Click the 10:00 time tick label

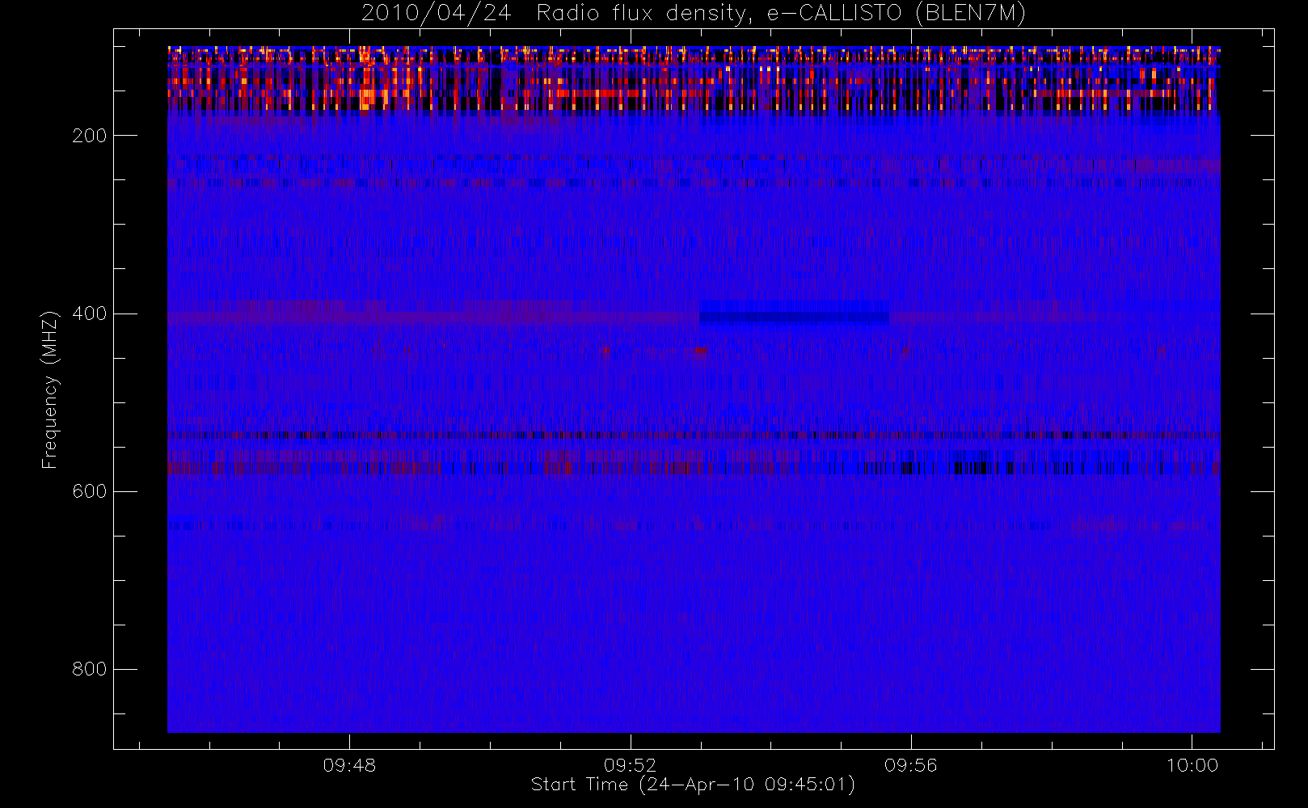point(1192,765)
